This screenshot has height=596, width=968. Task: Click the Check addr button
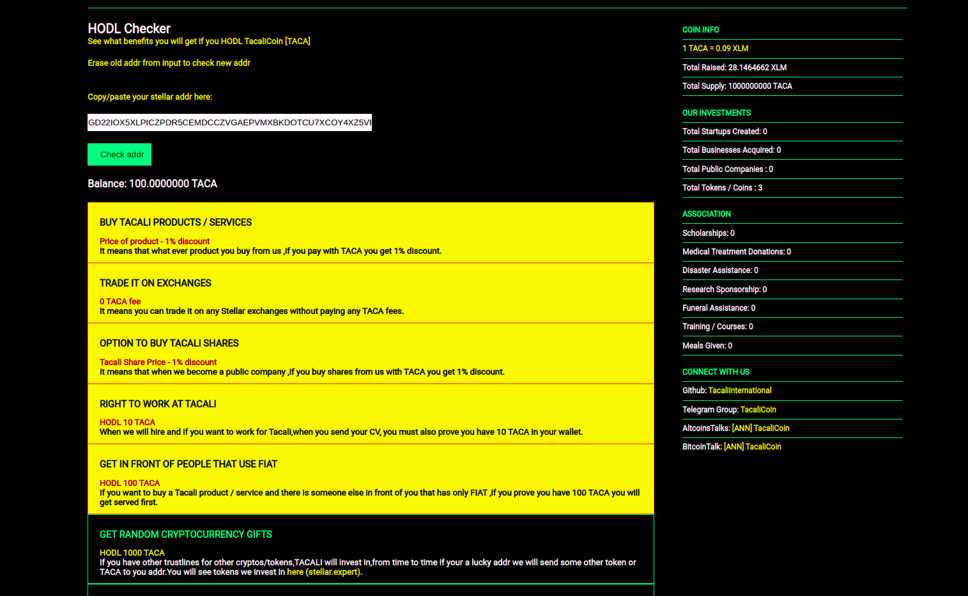point(119,154)
